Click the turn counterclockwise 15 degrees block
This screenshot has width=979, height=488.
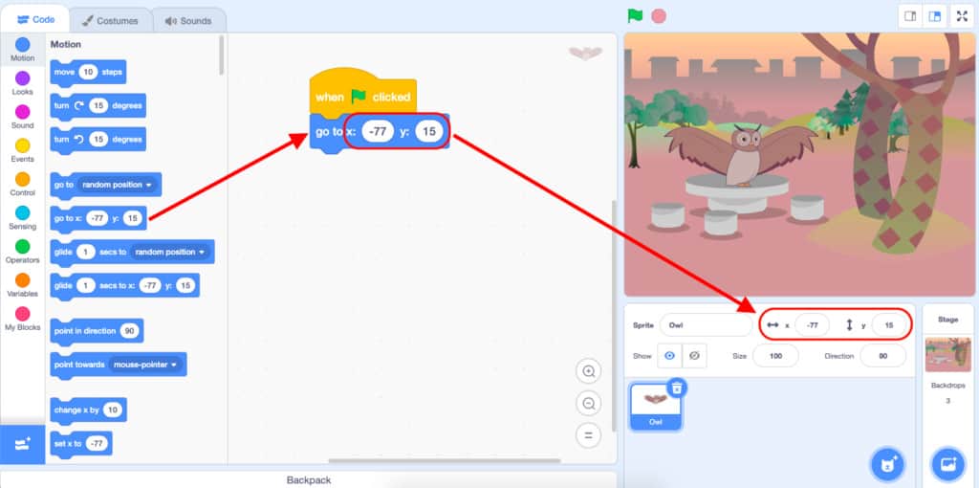pos(98,140)
